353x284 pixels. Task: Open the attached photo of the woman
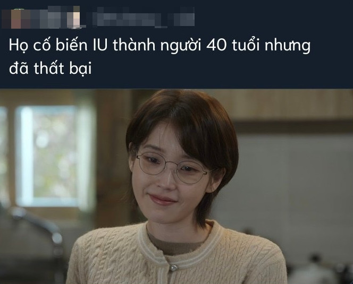[x=176, y=186]
